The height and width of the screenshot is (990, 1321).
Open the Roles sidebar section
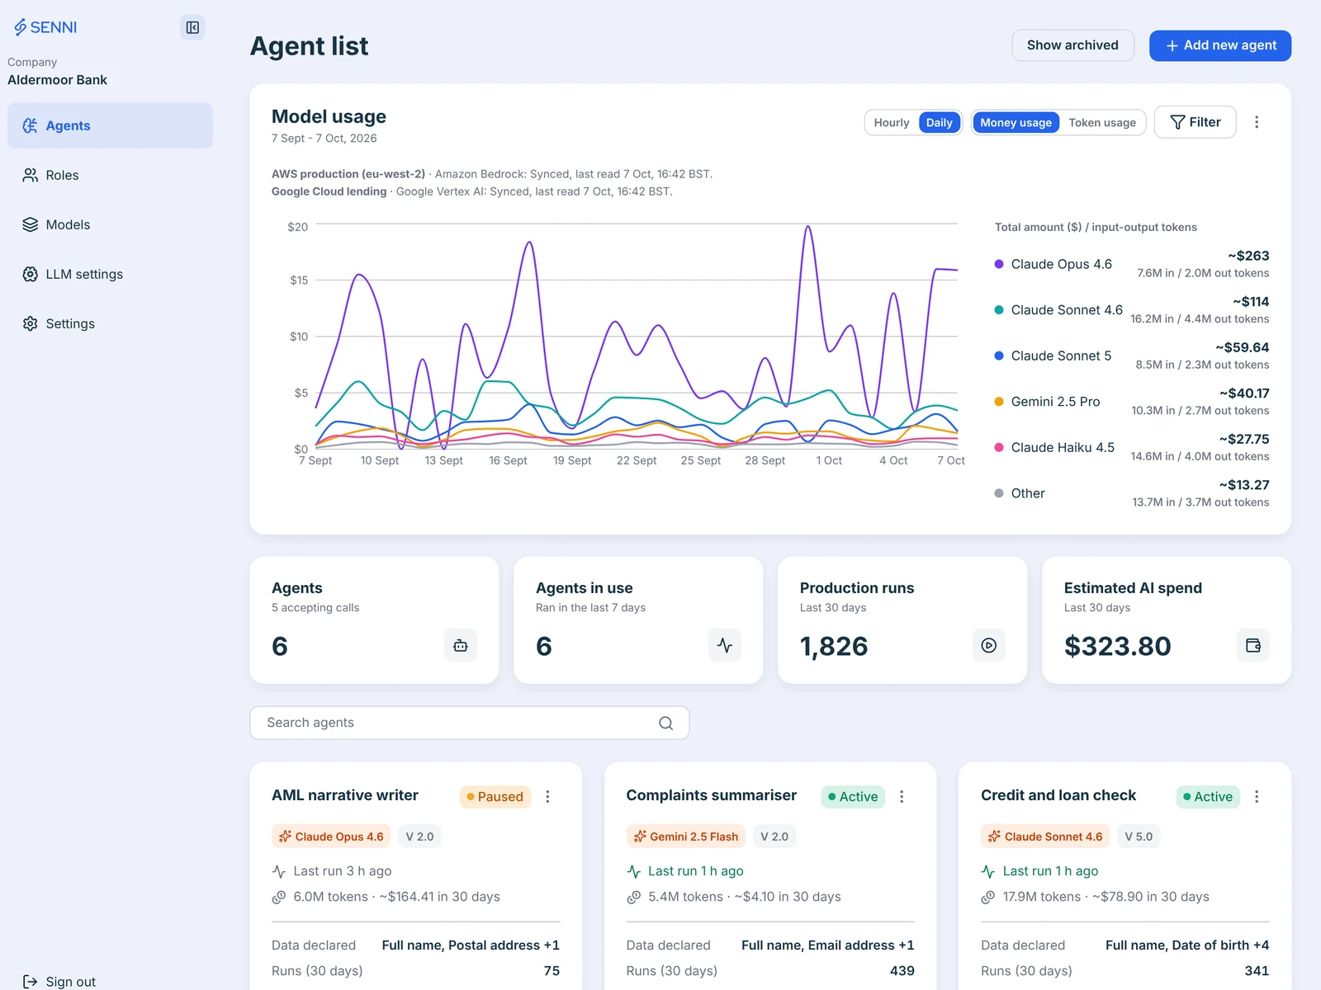pyautogui.click(x=110, y=175)
